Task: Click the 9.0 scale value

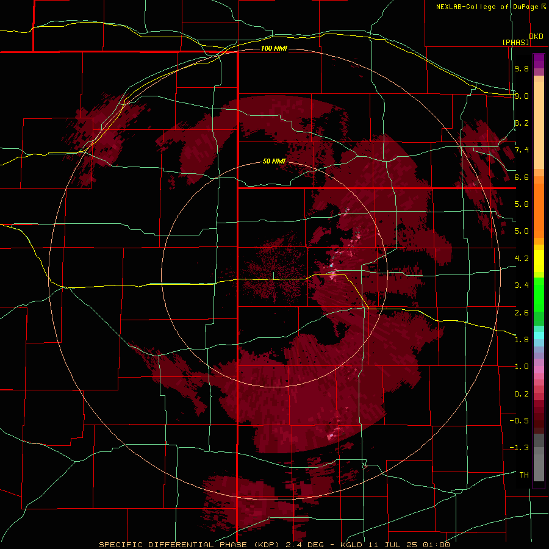Action: click(x=522, y=96)
